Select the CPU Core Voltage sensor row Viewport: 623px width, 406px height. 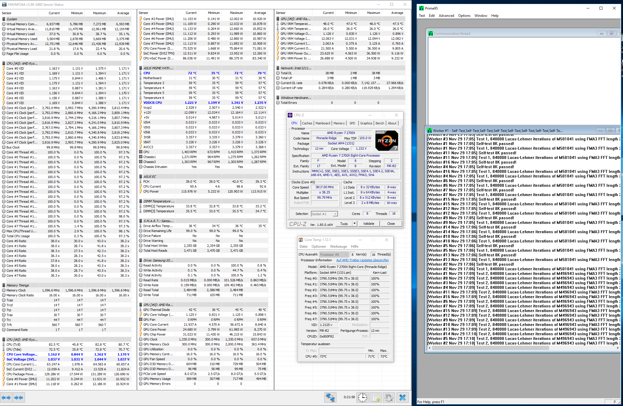(22, 354)
